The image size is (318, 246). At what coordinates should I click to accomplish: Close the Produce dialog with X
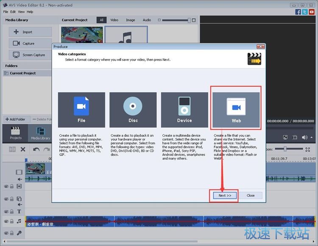(x=260, y=47)
